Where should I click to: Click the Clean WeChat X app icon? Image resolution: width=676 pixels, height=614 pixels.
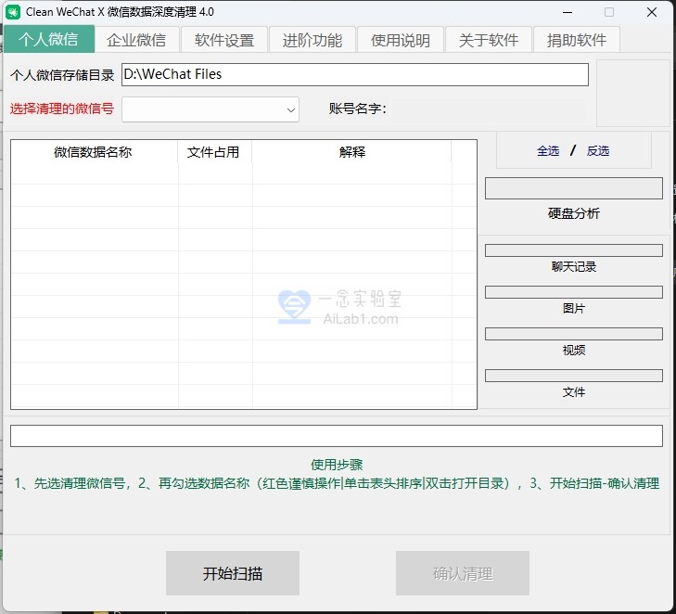tap(12, 12)
